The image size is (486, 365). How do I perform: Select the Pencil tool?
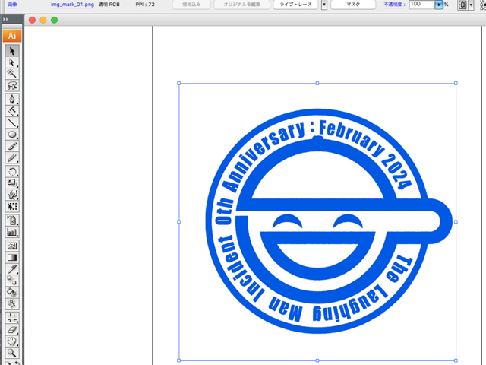(x=12, y=158)
